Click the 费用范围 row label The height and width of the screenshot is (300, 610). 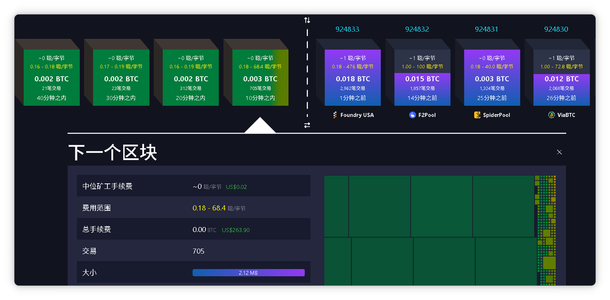[x=97, y=208]
